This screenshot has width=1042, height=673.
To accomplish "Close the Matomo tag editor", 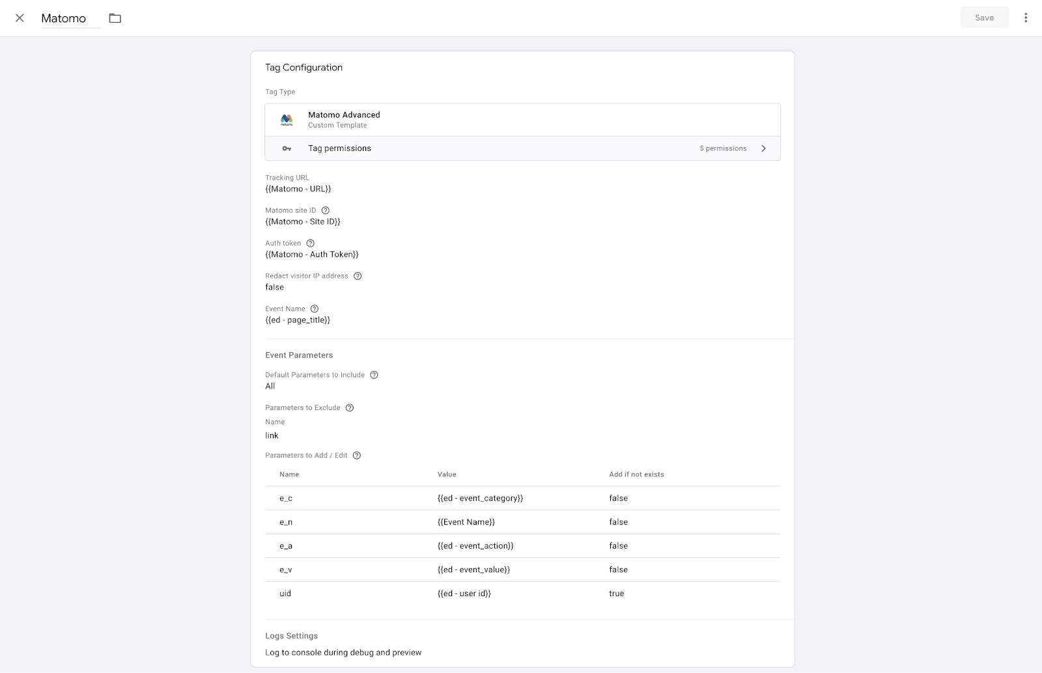I will coord(20,18).
